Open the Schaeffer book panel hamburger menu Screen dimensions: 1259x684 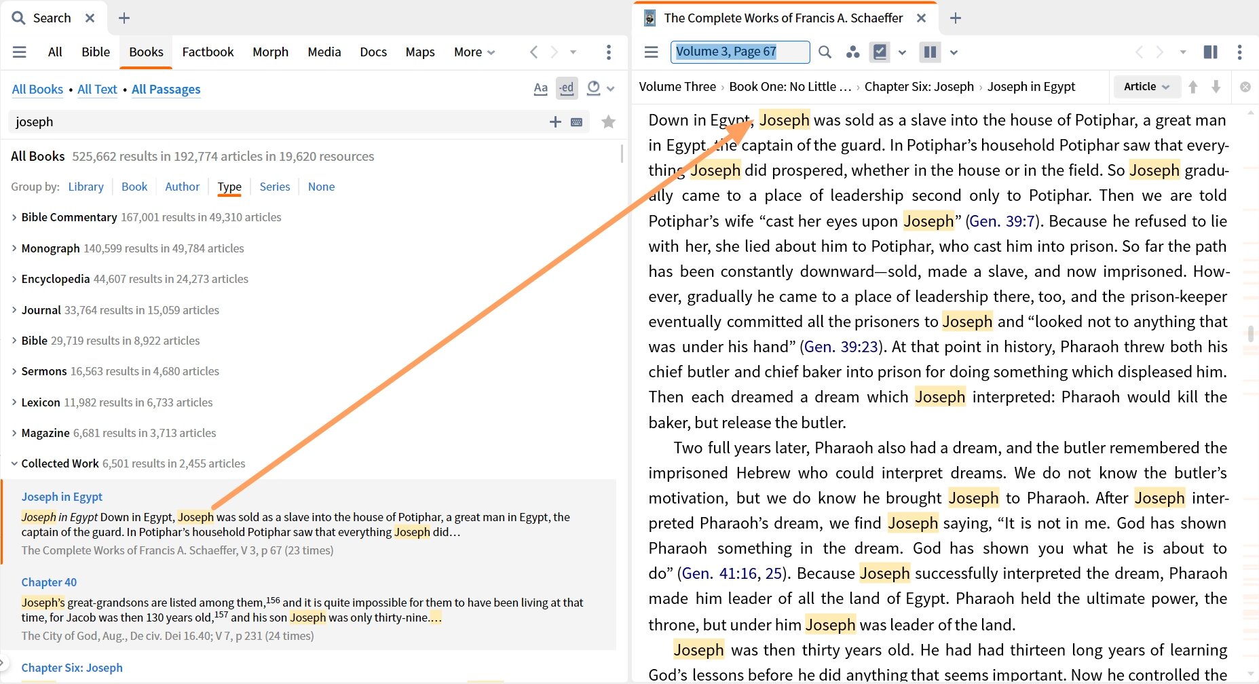tap(651, 52)
